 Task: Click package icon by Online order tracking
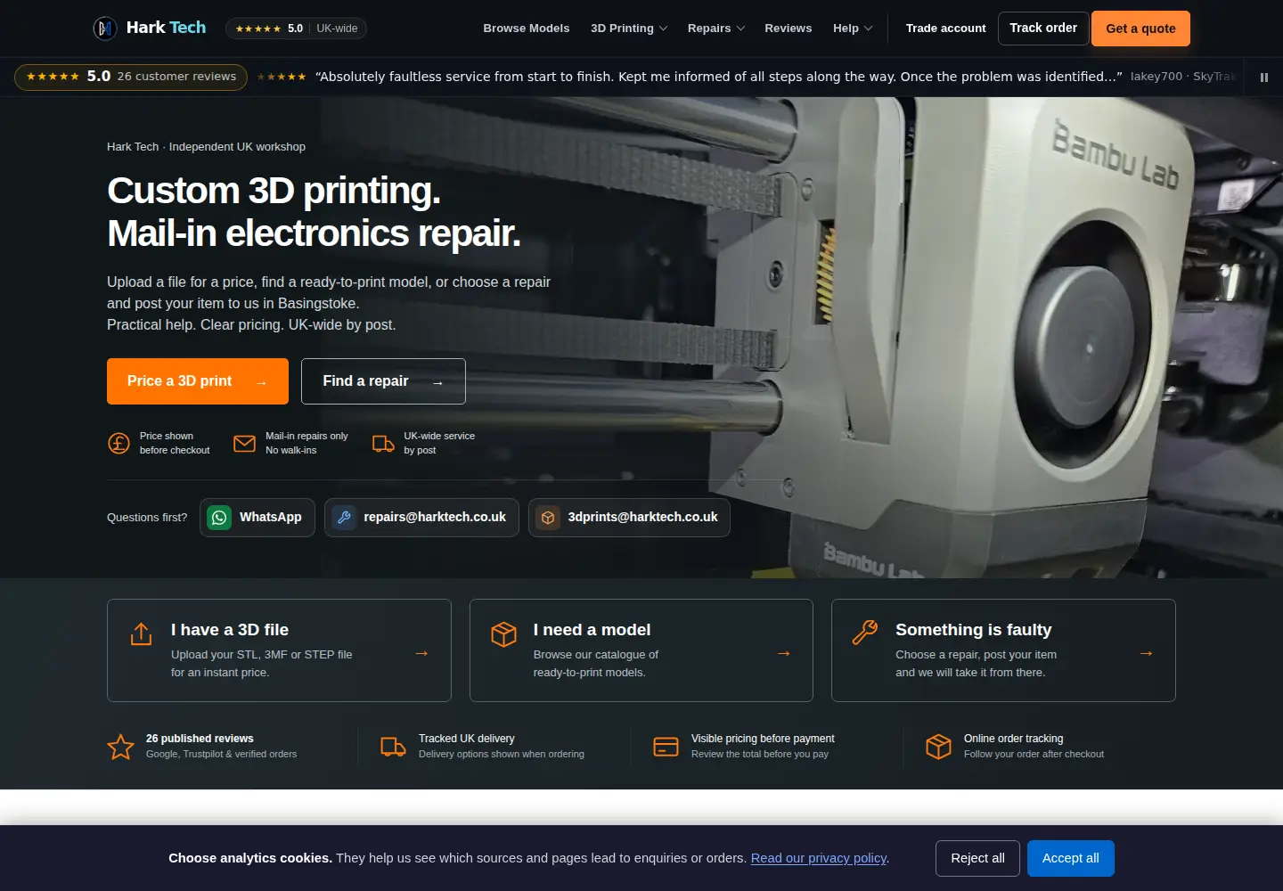point(938,747)
